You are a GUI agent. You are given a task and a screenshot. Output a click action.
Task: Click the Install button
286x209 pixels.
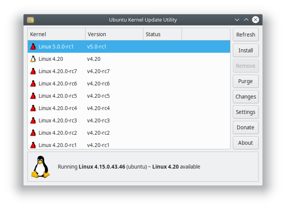[246, 50]
